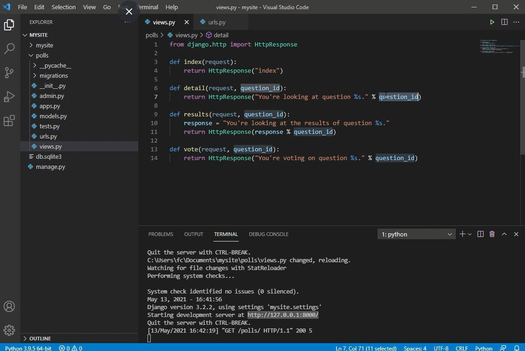525x351 pixels.
Task: Open the Help menu
Action: [172, 7]
